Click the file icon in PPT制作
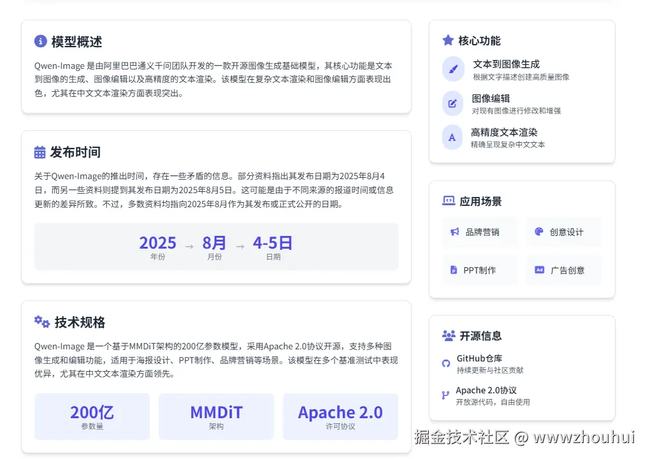This screenshot has height=459, width=648. click(x=454, y=270)
